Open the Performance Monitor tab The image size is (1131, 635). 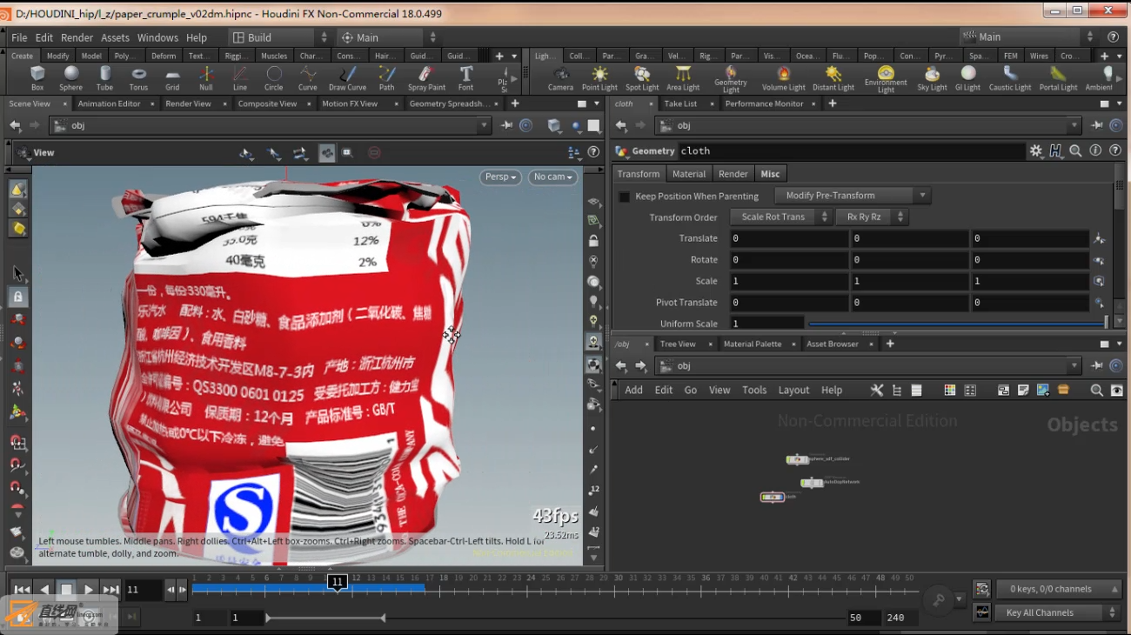tap(765, 104)
